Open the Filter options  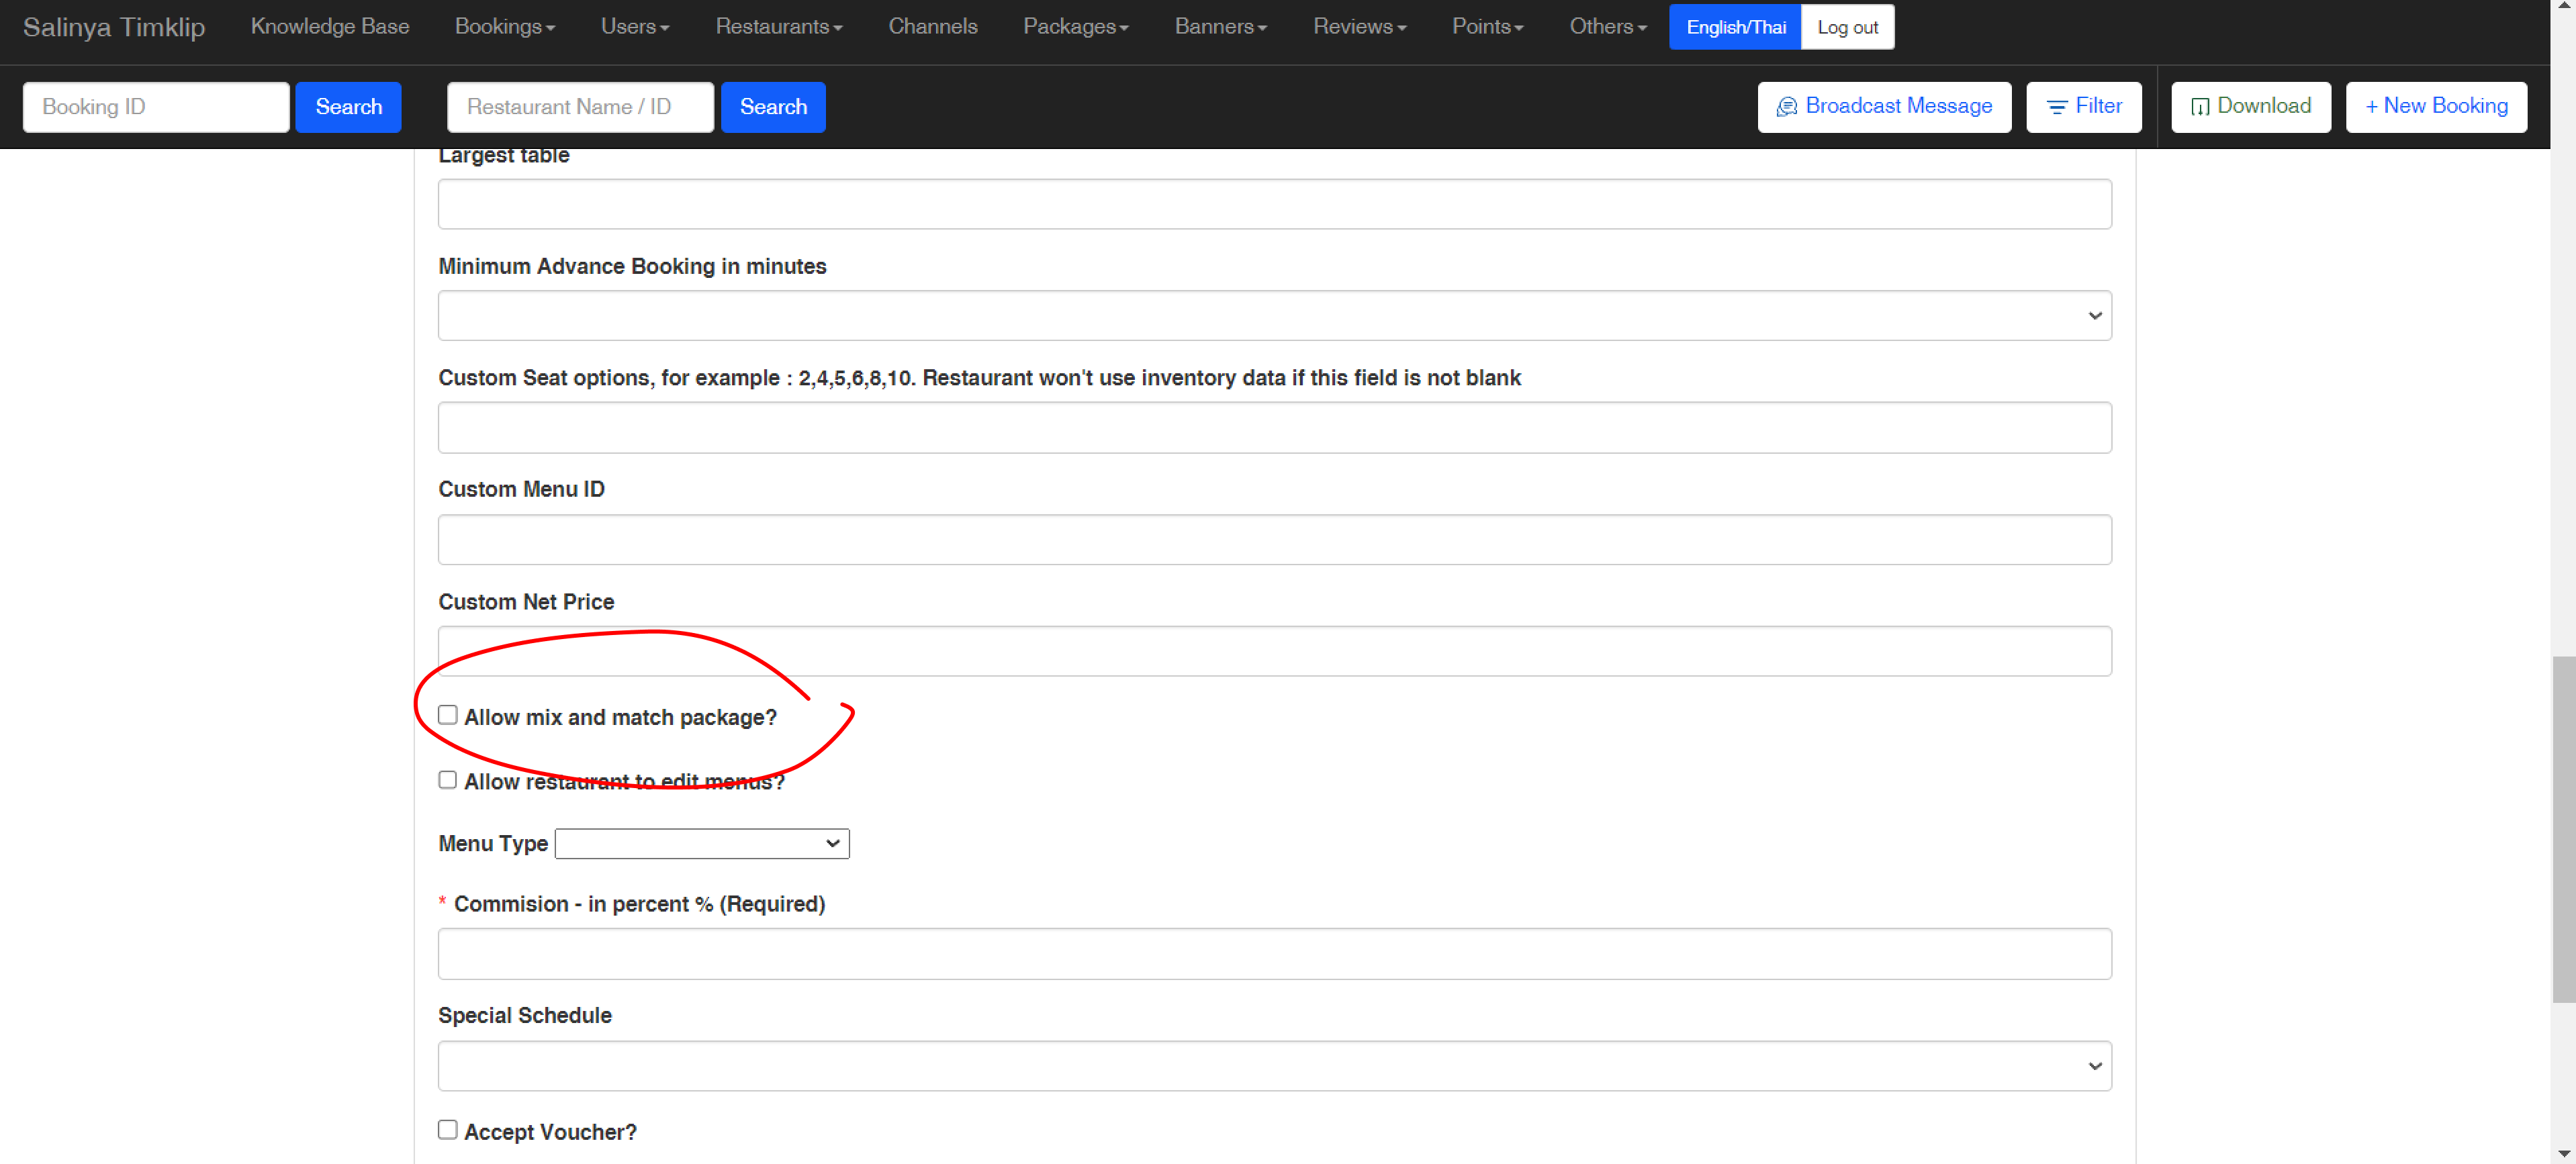[2083, 107]
